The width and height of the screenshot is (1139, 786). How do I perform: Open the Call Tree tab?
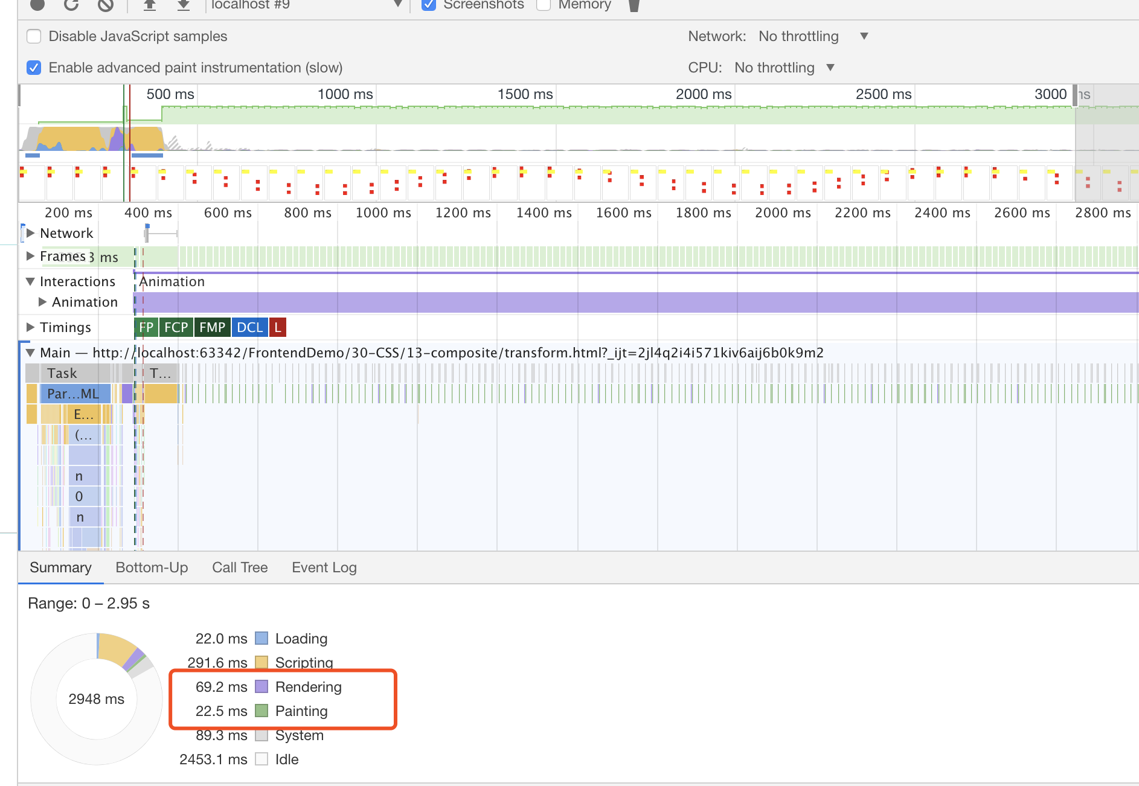(240, 567)
